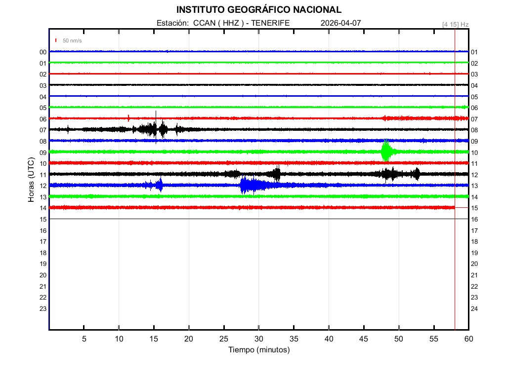Image resolution: width=506 pixels, height=379 pixels.
Task: Select the CCAN ( HHZ ) - TENERIFE station label
Action: click(223, 23)
